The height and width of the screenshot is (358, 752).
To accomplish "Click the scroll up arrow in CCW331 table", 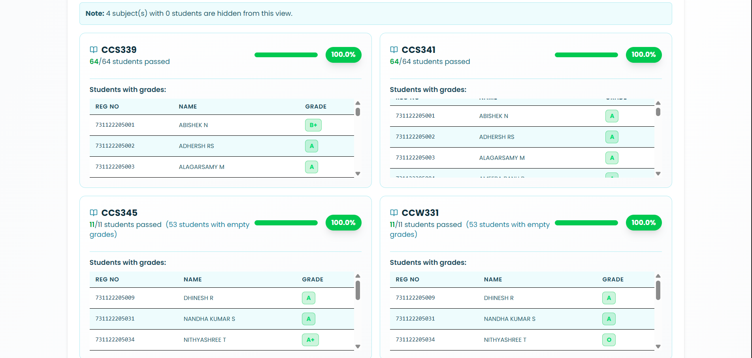I will click(x=658, y=276).
